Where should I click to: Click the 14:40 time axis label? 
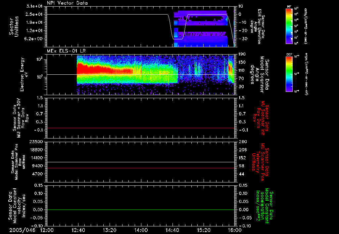[x=172, y=230]
